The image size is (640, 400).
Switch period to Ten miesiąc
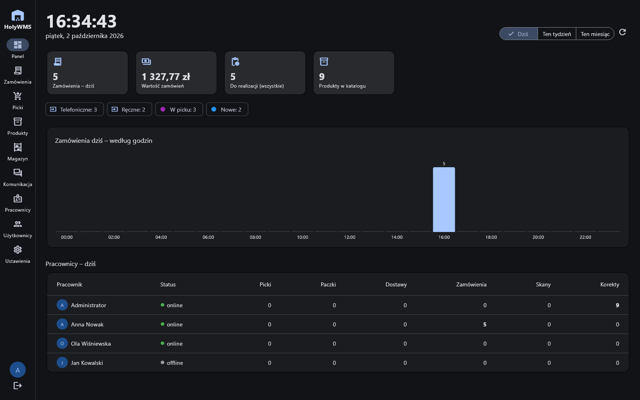(595, 34)
